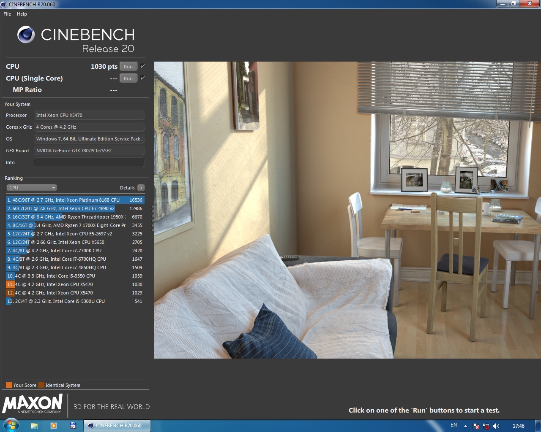Viewport: 541px width, 432px height.
Task: Toggle the CPU test checkbox
Action: 142,66
